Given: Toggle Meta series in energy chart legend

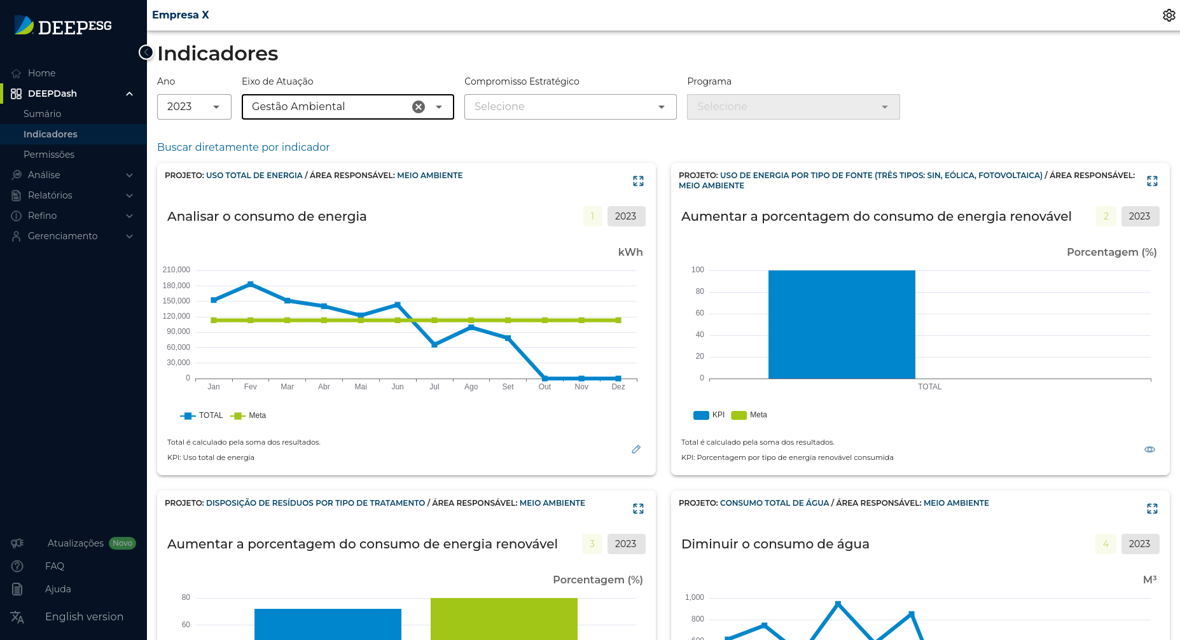Looking at the screenshot, I should click(x=249, y=415).
